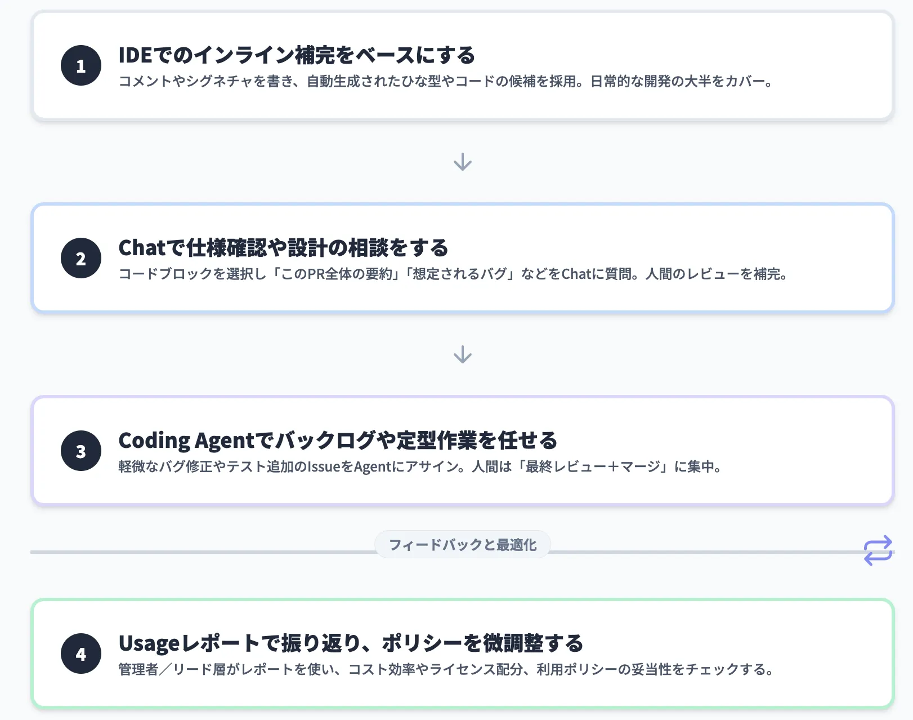The image size is (913, 720).
Task: Select the step 2 description about PR要約
Action: pos(454,274)
